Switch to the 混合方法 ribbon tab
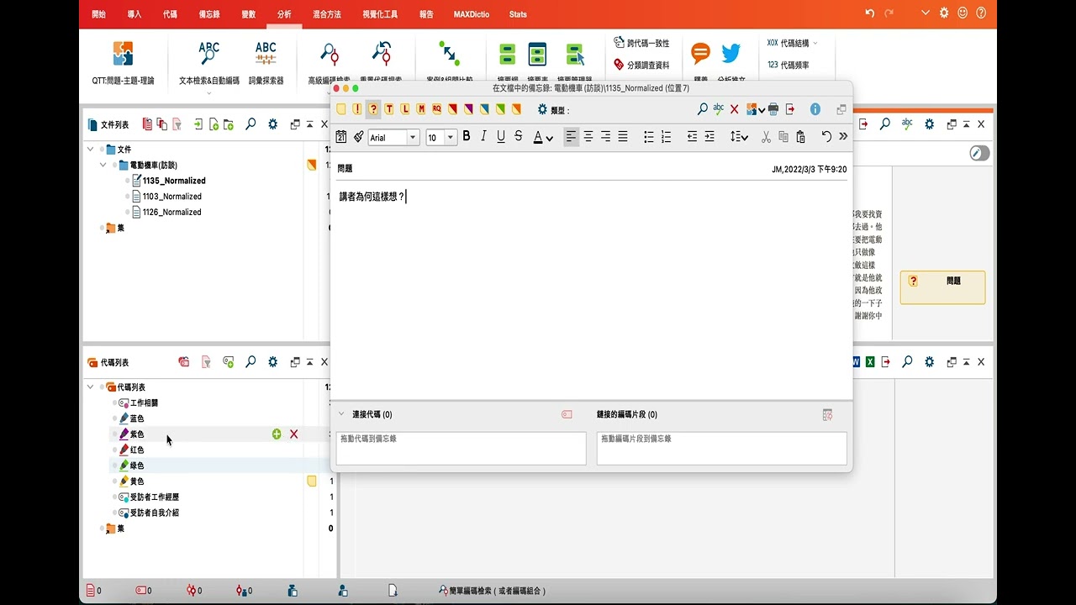Image resolution: width=1076 pixels, height=605 pixels. [x=327, y=14]
